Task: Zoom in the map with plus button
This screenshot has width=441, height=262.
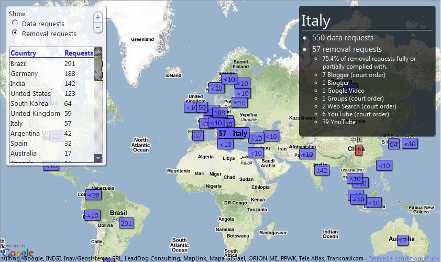Action: (97, 17)
